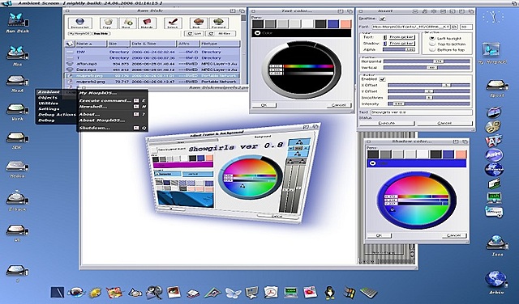The image size is (519, 304).
Task: Toggle the shadow Enabled checkbox
Action: click(x=382, y=79)
